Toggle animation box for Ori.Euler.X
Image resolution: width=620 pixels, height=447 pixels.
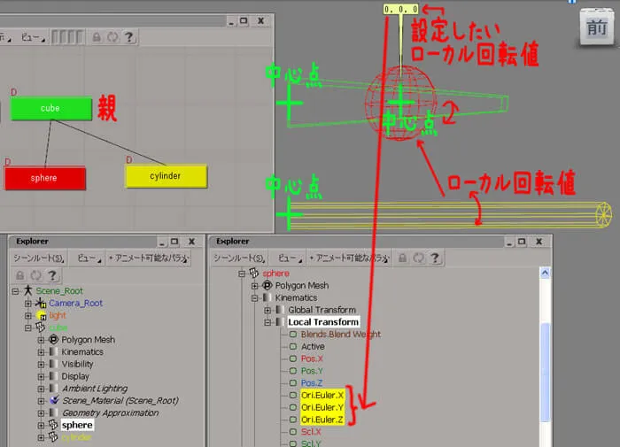[293, 396]
